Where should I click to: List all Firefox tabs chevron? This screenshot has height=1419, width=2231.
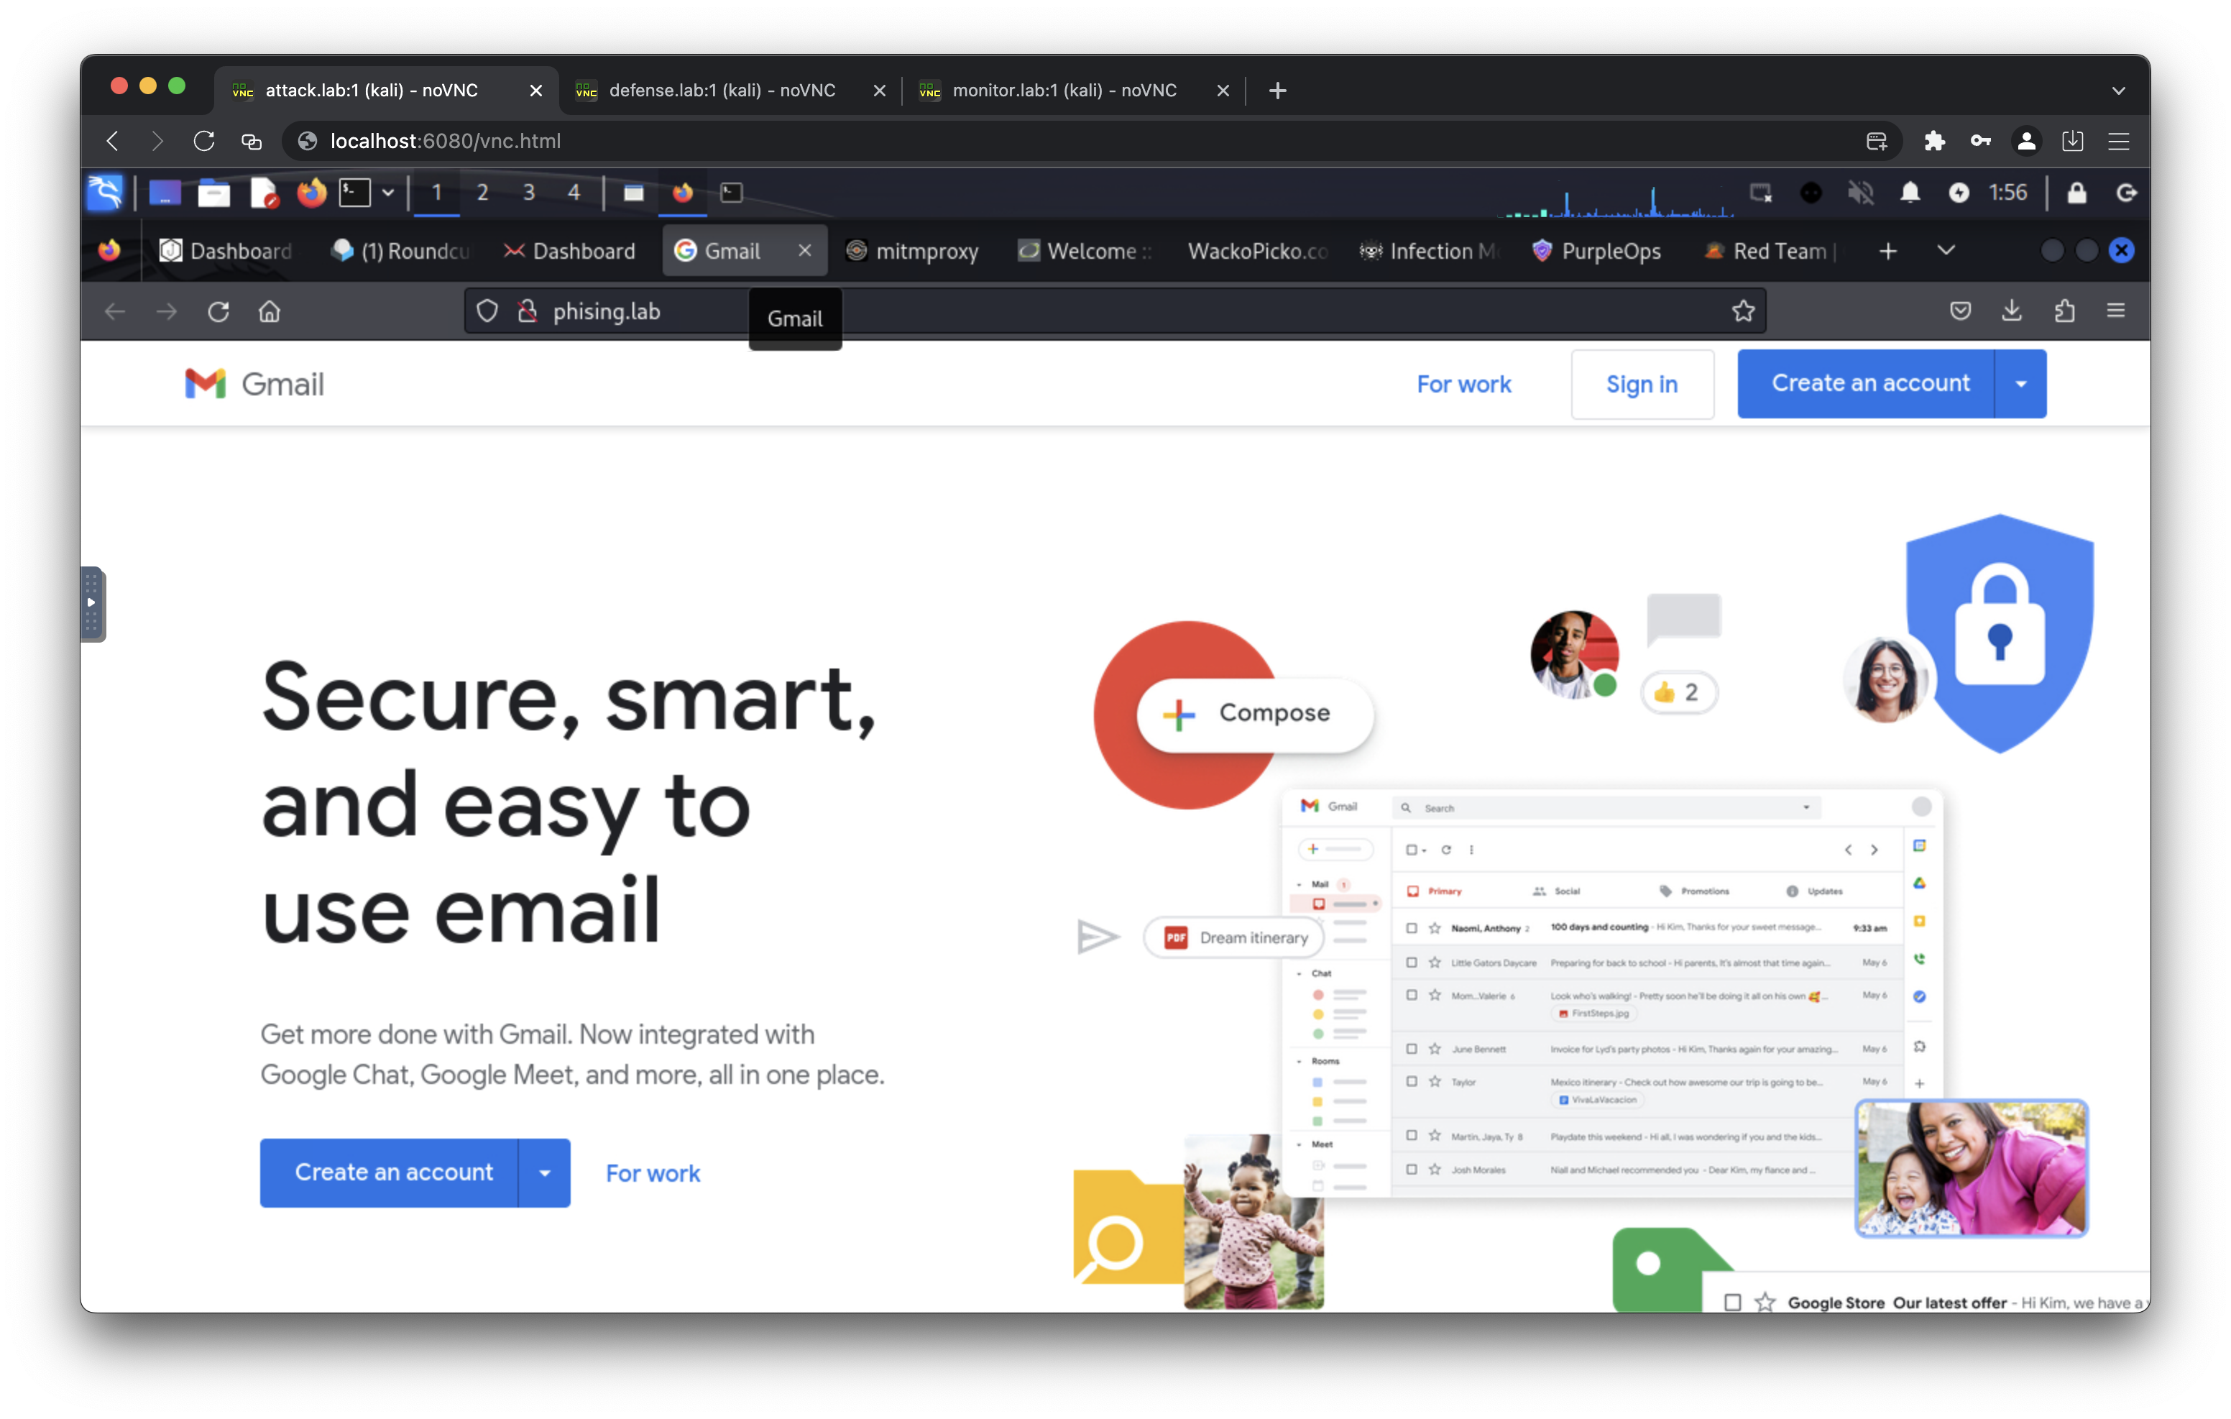coord(1946,250)
